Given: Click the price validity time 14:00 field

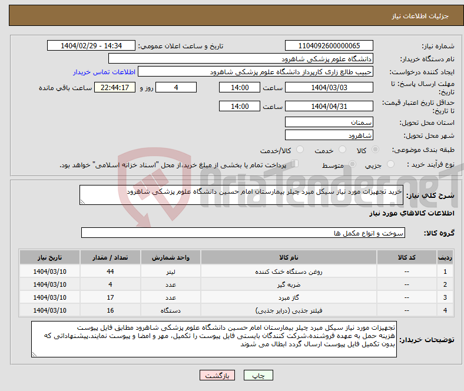Looking at the screenshot, I should point(240,106).
